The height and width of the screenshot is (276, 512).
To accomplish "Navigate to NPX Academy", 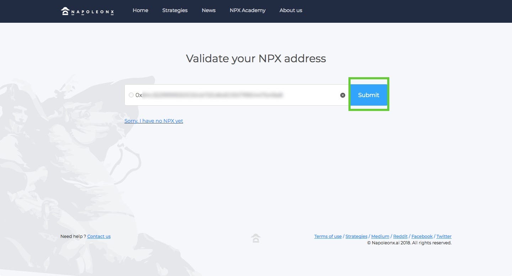I will click(247, 10).
